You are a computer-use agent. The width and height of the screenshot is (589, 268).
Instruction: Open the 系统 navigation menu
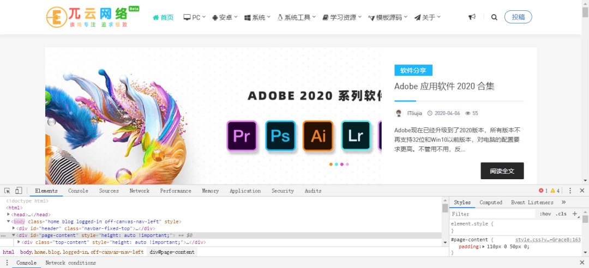(x=257, y=17)
